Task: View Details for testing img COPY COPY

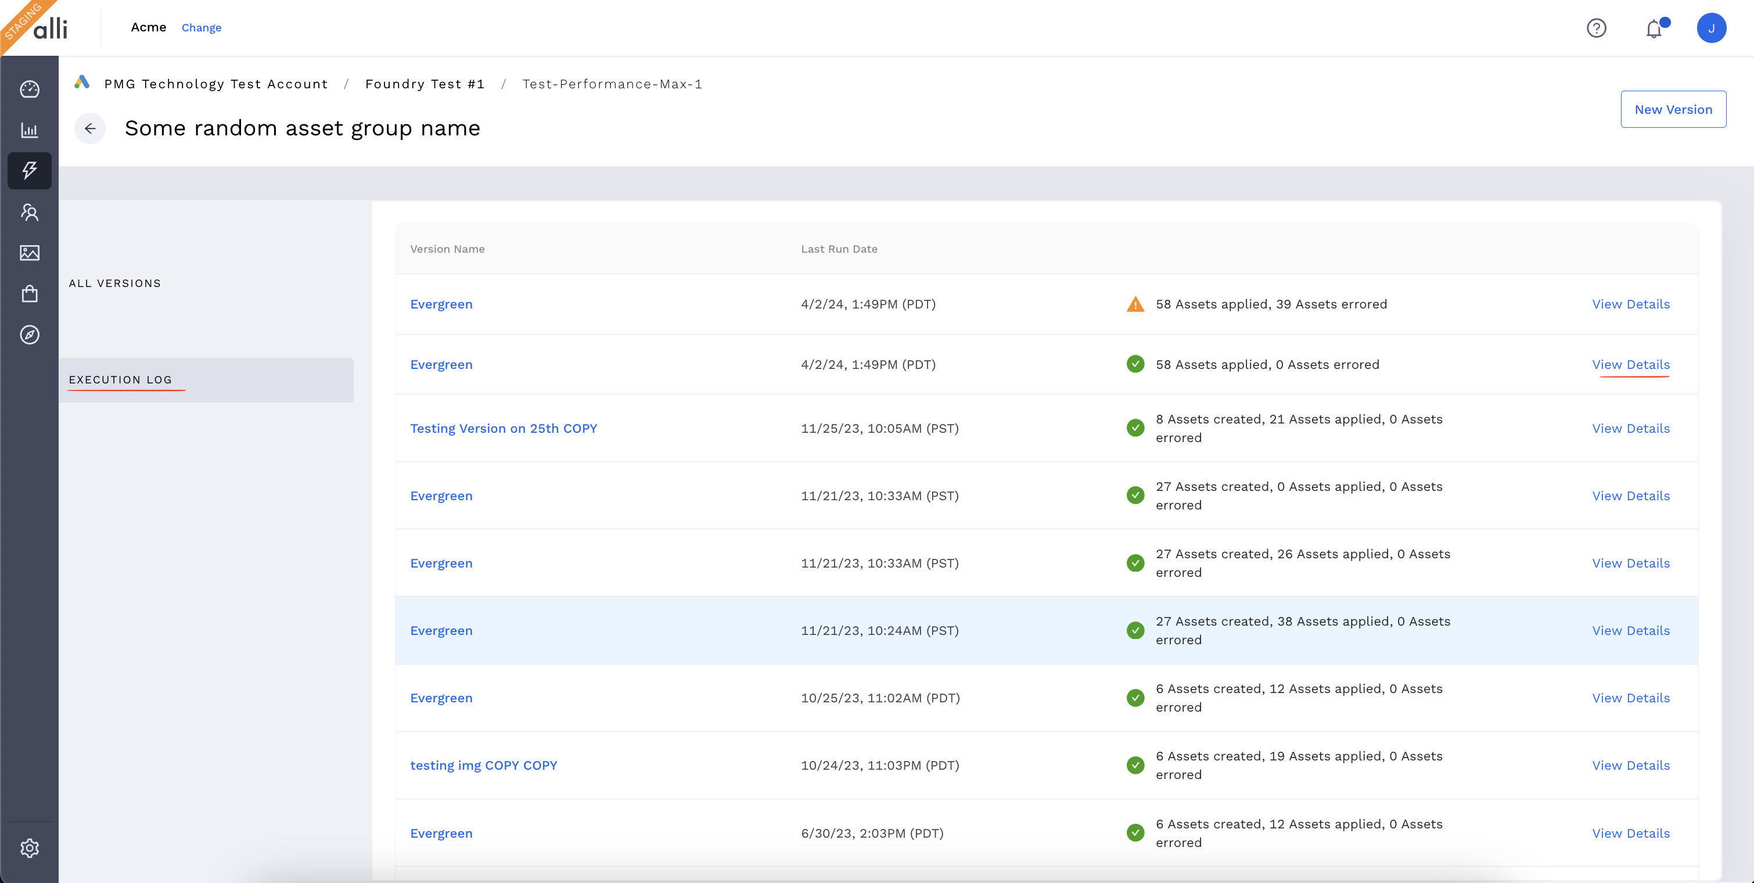Action: tap(1631, 766)
